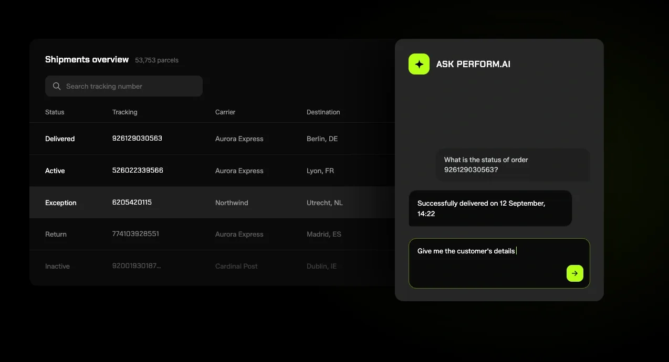Click tracking number 526022339566
Screen dimensions: 669x362
(x=138, y=171)
